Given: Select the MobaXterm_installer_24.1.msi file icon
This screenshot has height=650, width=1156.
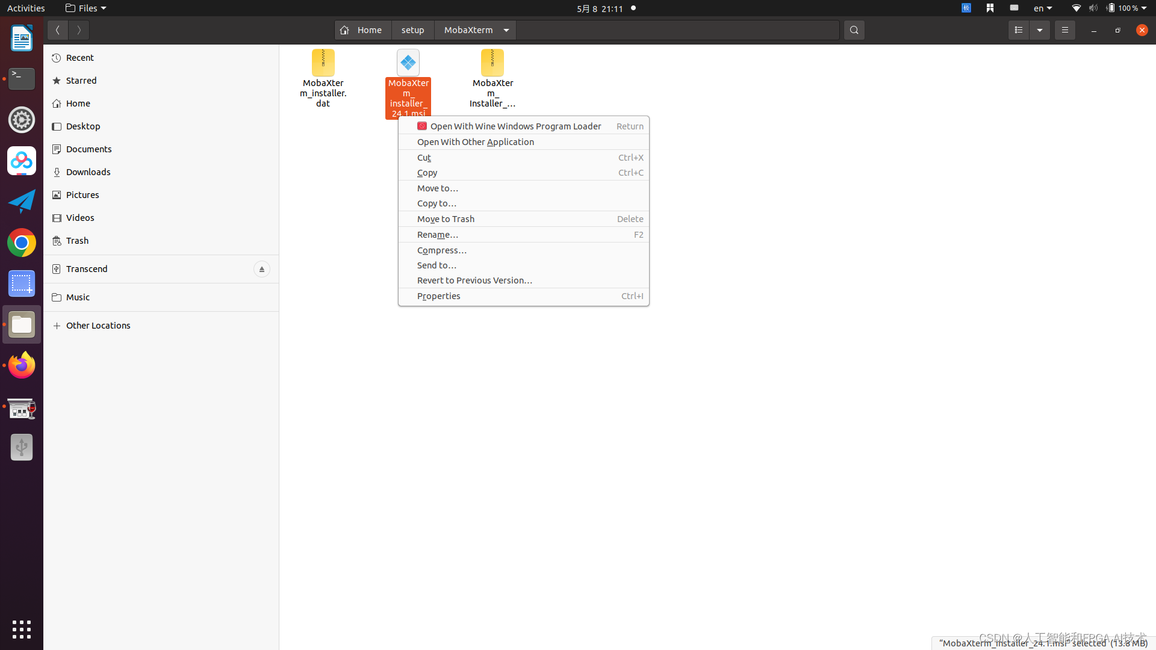Looking at the screenshot, I should 408,63.
